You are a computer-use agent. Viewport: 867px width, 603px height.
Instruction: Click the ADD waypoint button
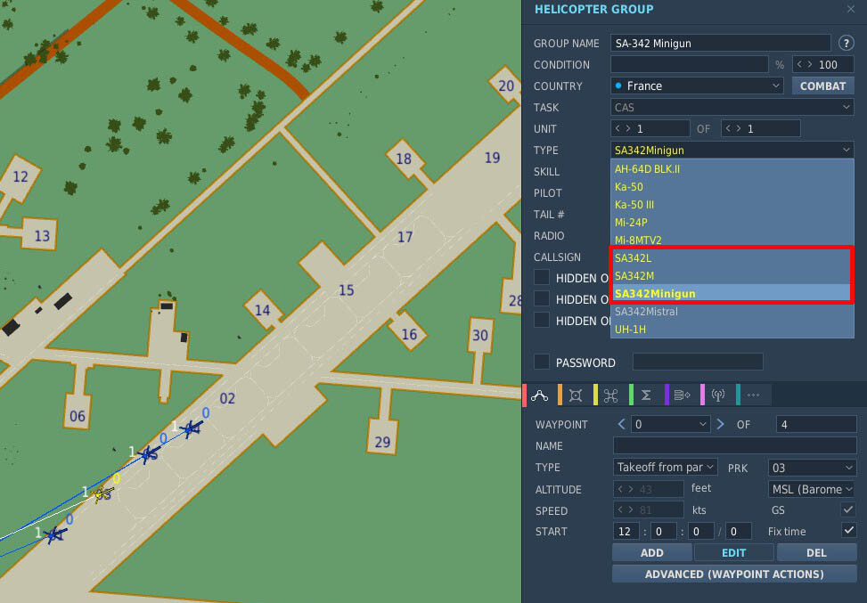(x=652, y=553)
